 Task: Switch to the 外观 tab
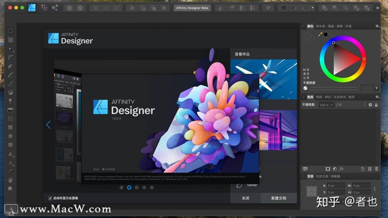(348, 26)
